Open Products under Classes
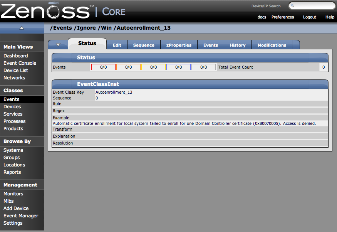The image size is (337, 232). click(x=13, y=129)
